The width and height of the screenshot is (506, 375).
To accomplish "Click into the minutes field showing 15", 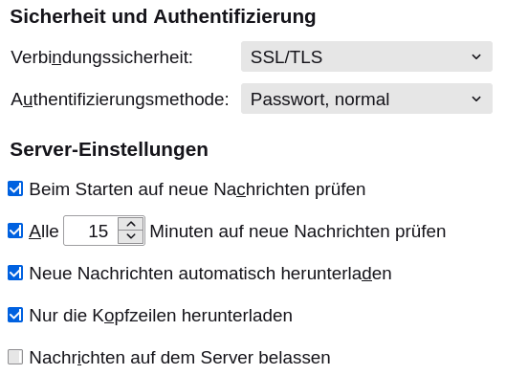I will click(x=91, y=231).
